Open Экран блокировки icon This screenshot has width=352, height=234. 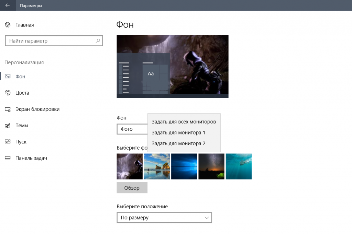pyautogui.click(x=8, y=109)
